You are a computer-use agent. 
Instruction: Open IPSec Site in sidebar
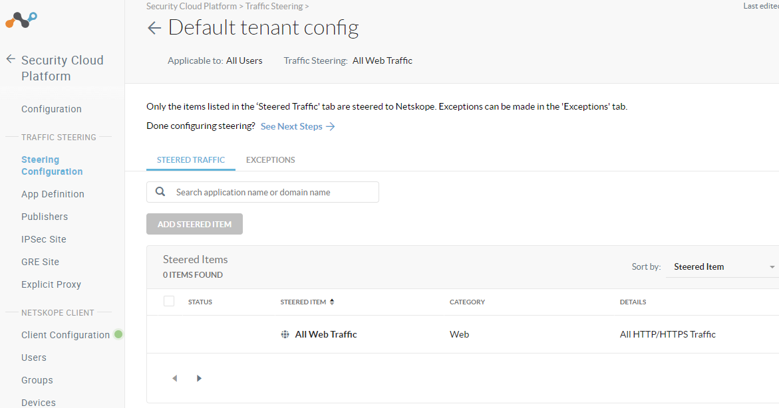(x=44, y=239)
